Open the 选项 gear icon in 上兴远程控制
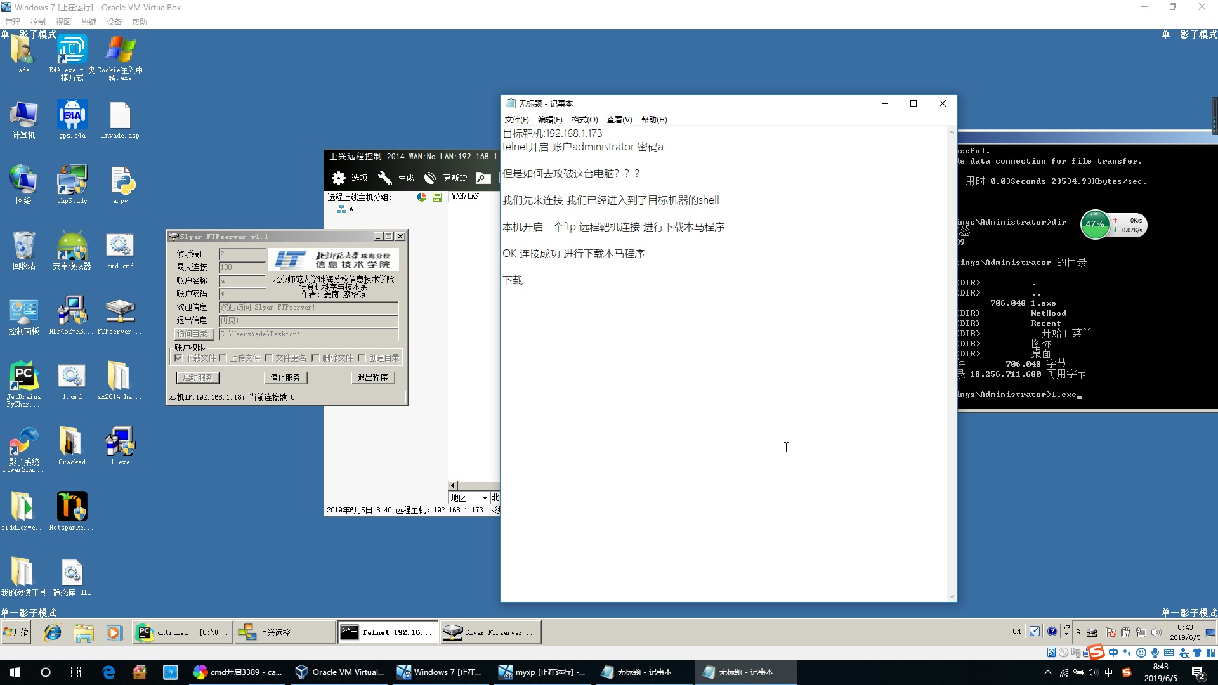The height and width of the screenshot is (685, 1218). 339,178
